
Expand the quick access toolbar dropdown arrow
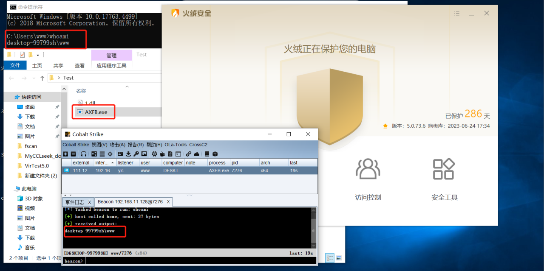[x=38, y=55]
